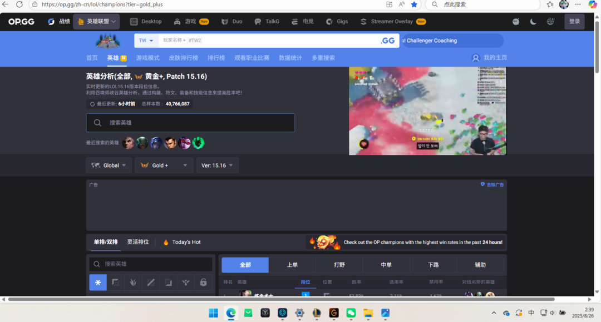The height and width of the screenshot is (322, 601).
Task: Switch to the 排行榜 leaderboard tab
Action: pos(216,58)
